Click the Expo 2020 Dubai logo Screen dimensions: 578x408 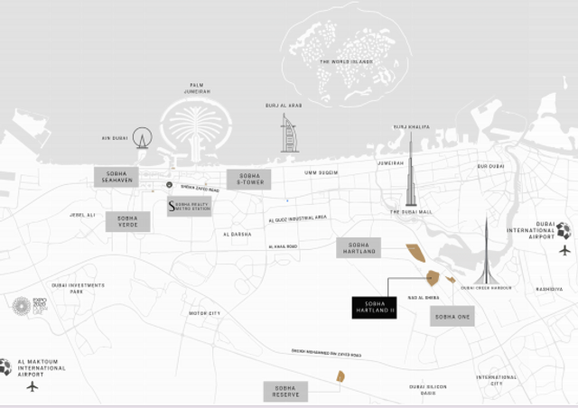pos(30,306)
